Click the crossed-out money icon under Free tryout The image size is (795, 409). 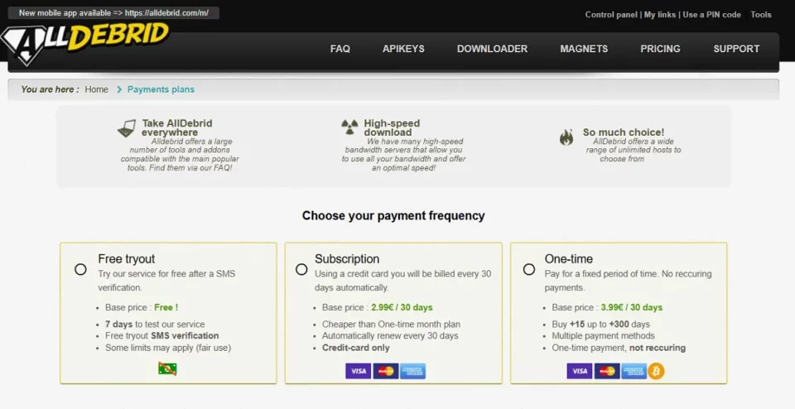coord(167,368)
